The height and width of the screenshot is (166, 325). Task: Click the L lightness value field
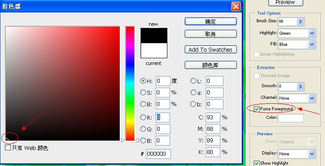tap(215, 81)
